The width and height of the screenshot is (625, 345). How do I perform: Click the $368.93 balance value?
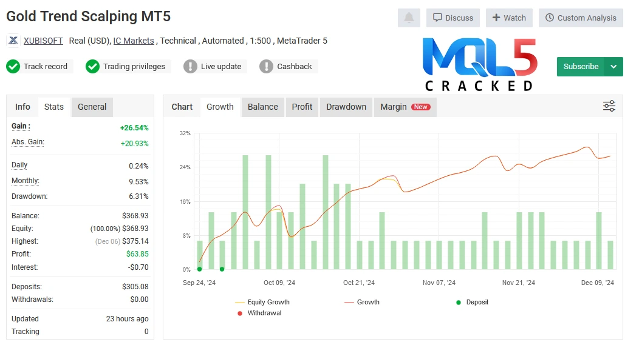click(x=135, y=216)
